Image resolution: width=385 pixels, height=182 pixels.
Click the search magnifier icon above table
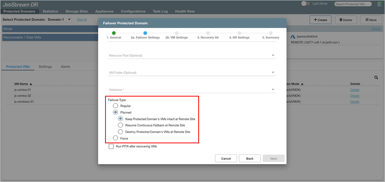tap(376, 77)
